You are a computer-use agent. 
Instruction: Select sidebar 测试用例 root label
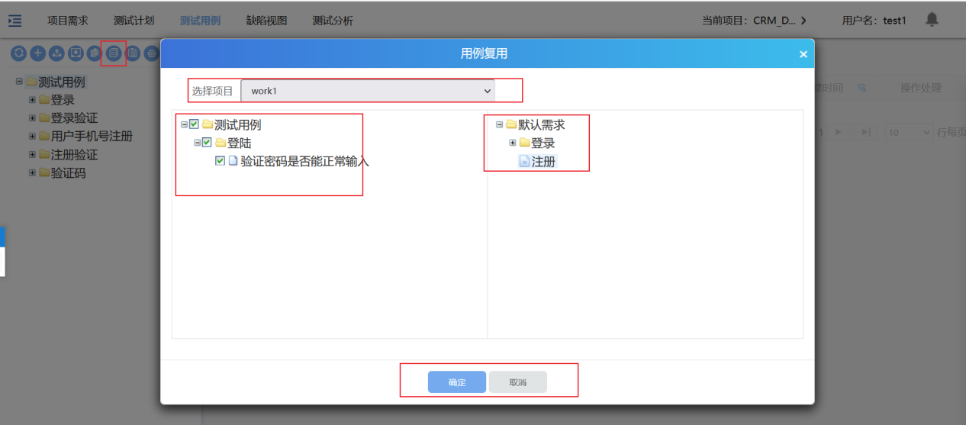[x=62, y=82]
